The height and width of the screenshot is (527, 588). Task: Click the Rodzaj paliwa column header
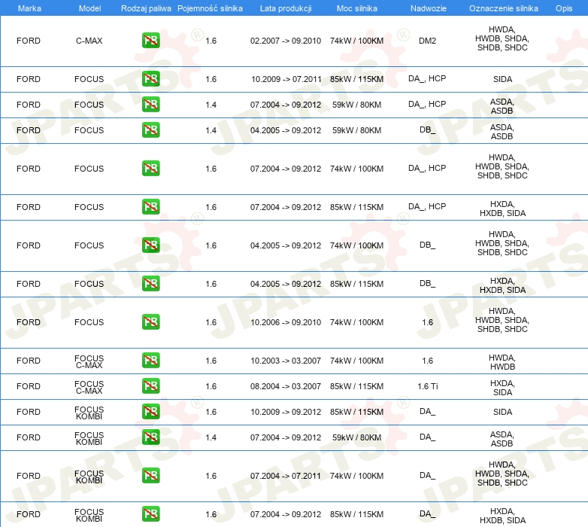pyautogui.click(x=146, y=8)
